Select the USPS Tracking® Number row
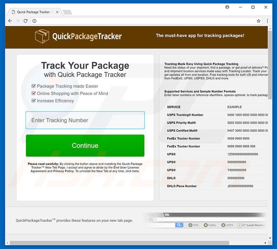 [x=217, y=115]
